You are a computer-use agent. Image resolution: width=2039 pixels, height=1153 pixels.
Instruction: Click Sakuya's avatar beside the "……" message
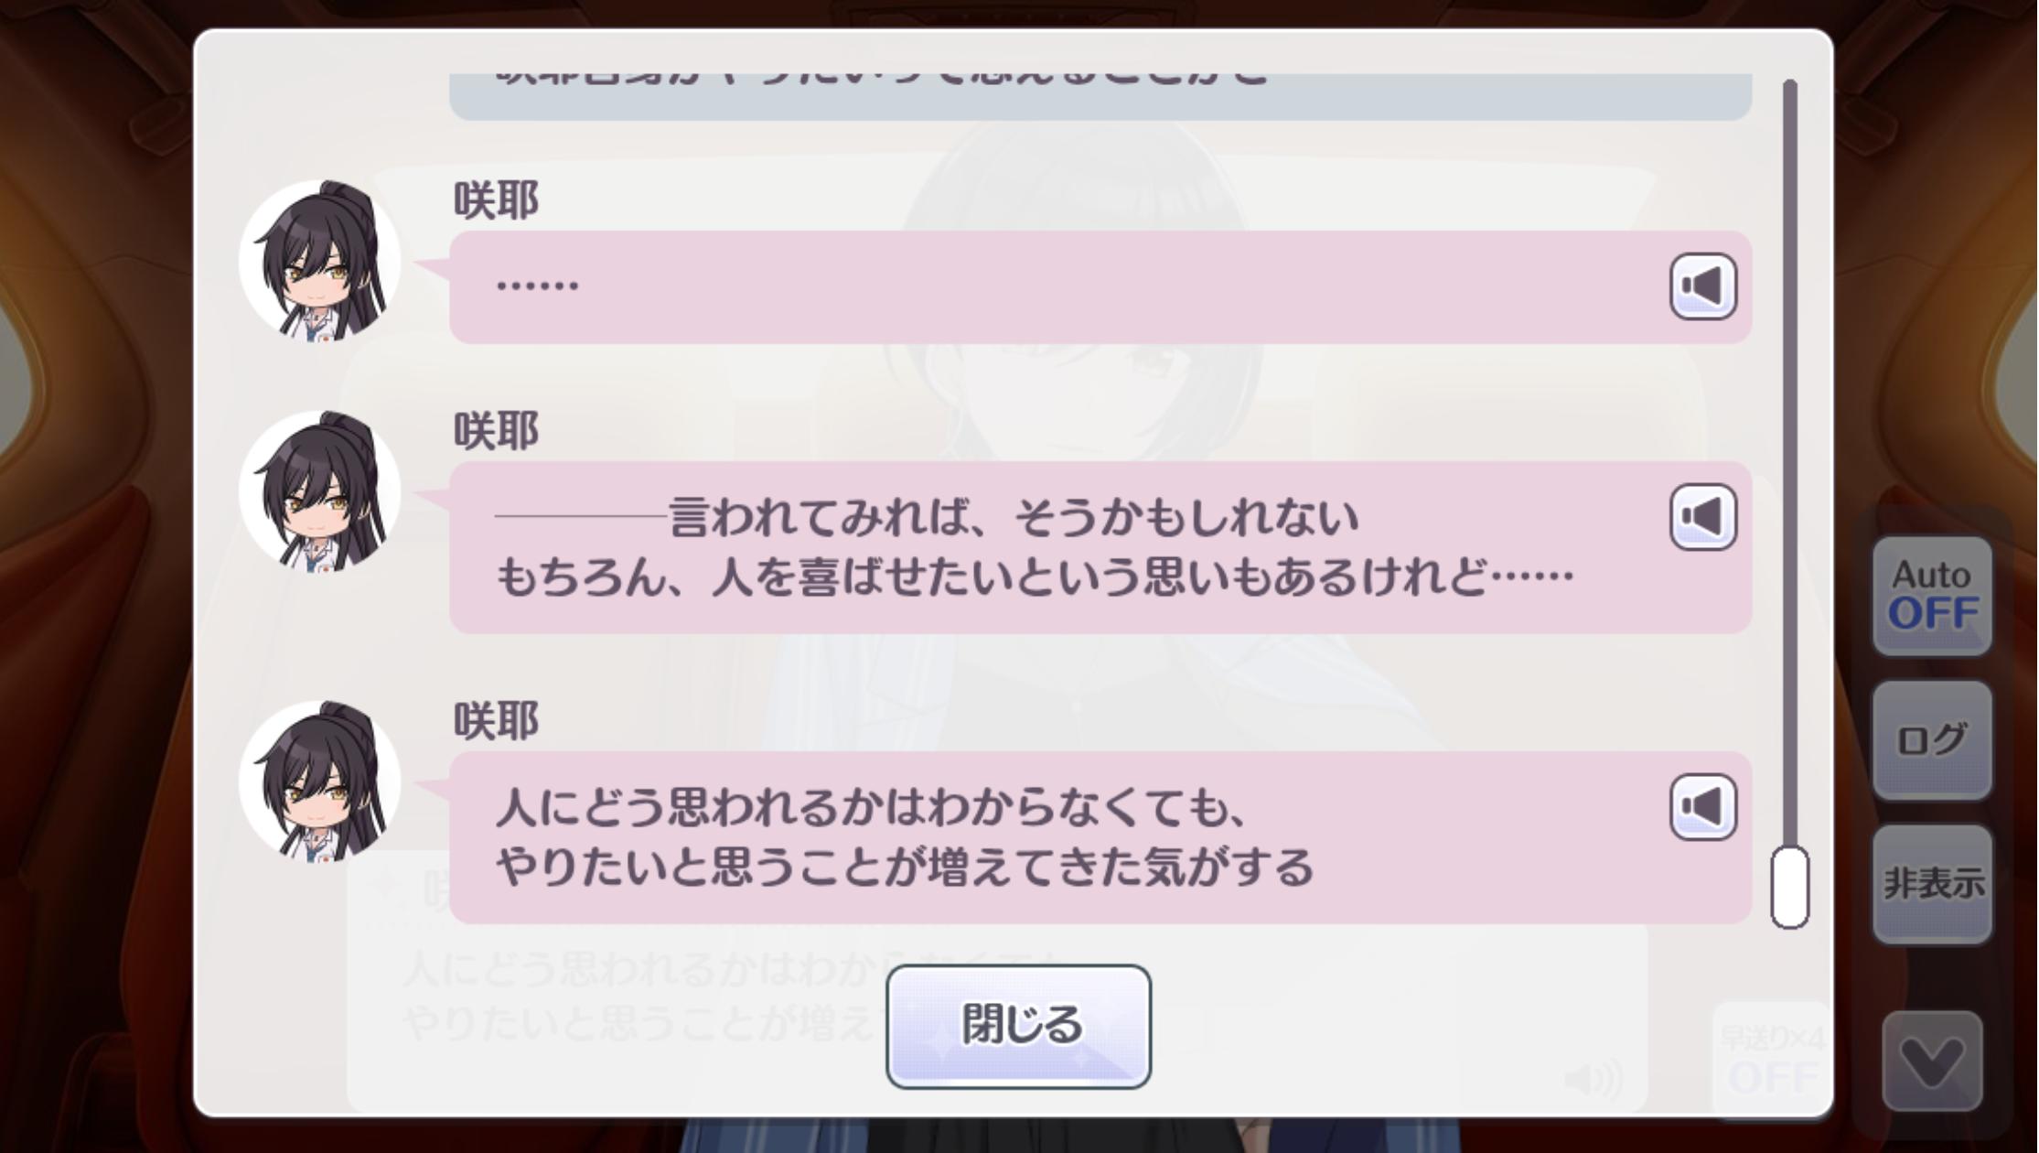coord(319,261)
